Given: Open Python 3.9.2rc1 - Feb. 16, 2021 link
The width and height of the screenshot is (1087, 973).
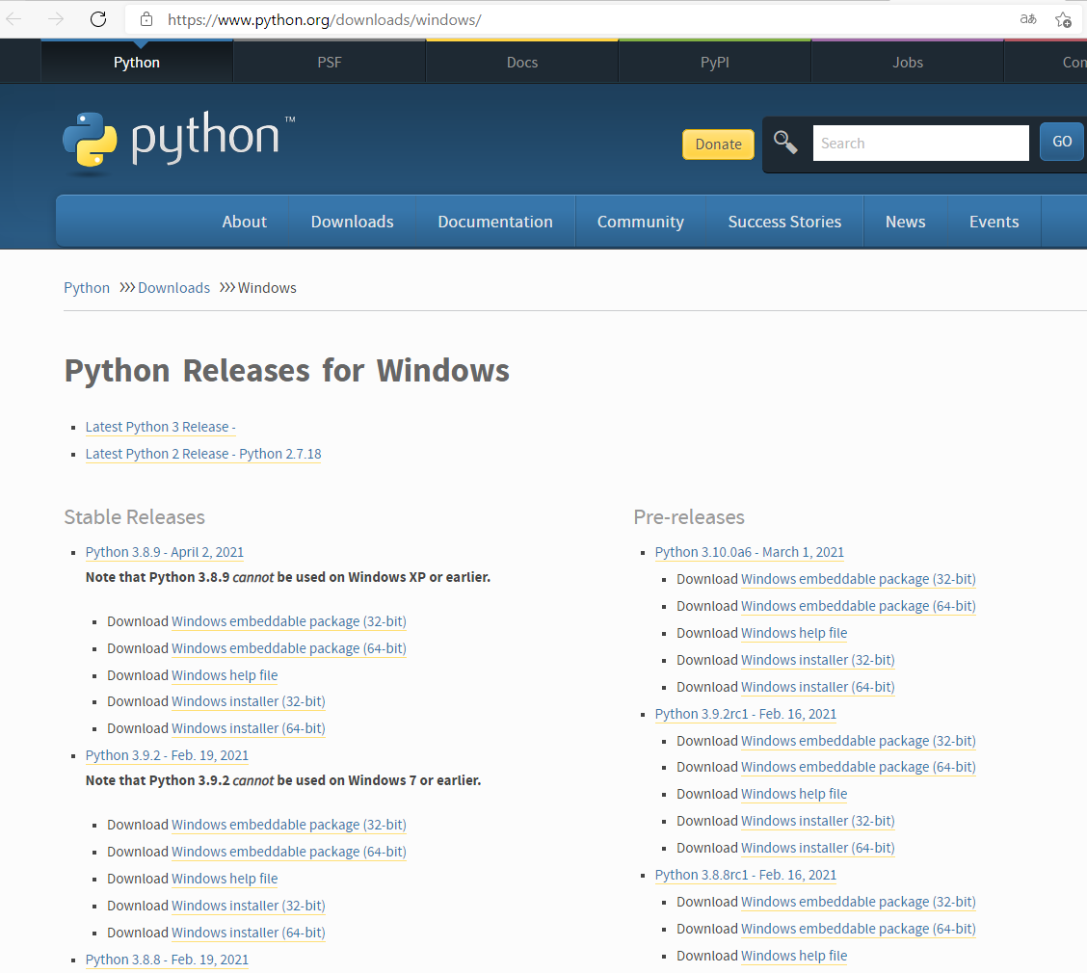Looking at the screenshot, I should pyautogui.click(x=746, y=715).
